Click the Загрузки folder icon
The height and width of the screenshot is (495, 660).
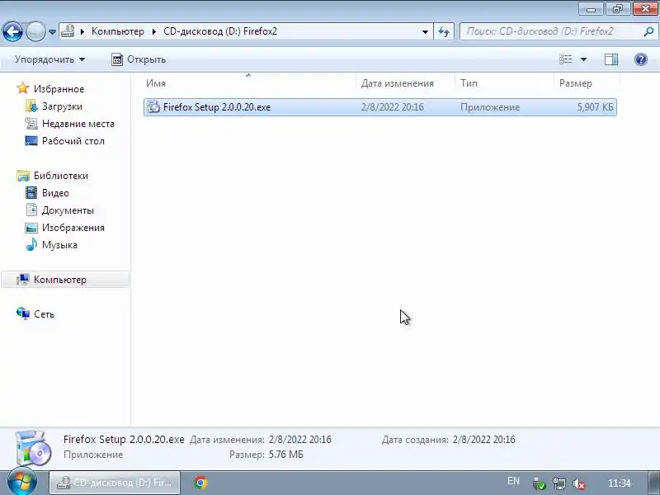pos(31,106)
